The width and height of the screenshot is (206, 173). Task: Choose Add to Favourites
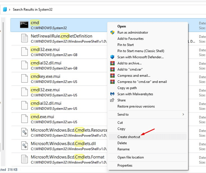point(130,39)
